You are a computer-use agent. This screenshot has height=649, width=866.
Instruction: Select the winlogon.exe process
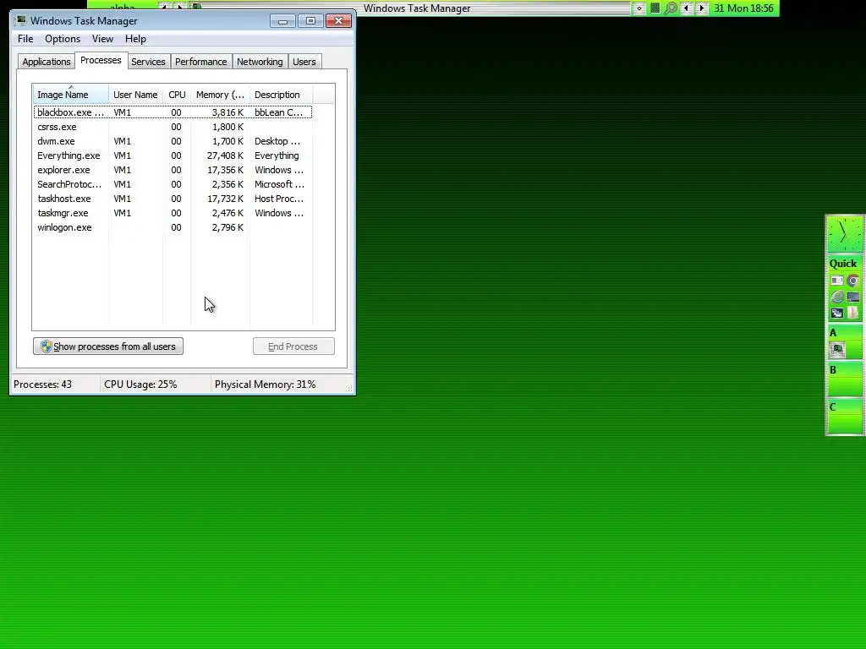173,227
